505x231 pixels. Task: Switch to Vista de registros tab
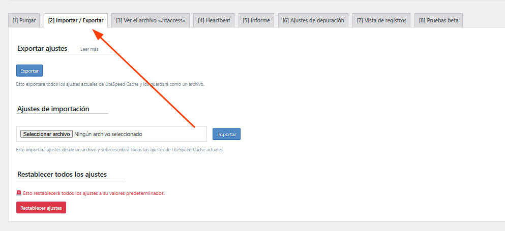click(381, 20)
